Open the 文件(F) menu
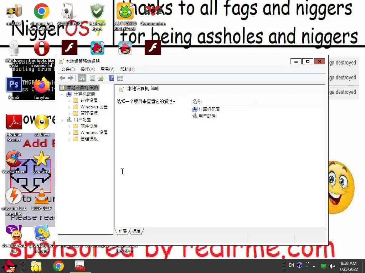 [x=68, y=69]
